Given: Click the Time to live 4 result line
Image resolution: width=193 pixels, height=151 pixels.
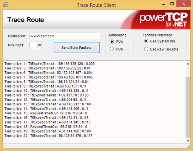Looking at the screenshot, I should (49, 64).
